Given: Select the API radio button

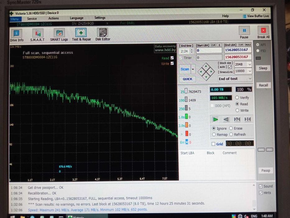Looking at the screenshot, I should [258, 45].
